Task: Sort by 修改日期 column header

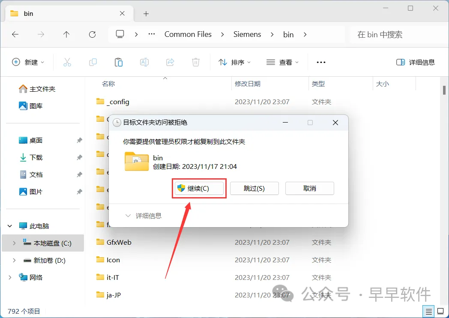Action: pyautogui.click(x=248, y=84)
